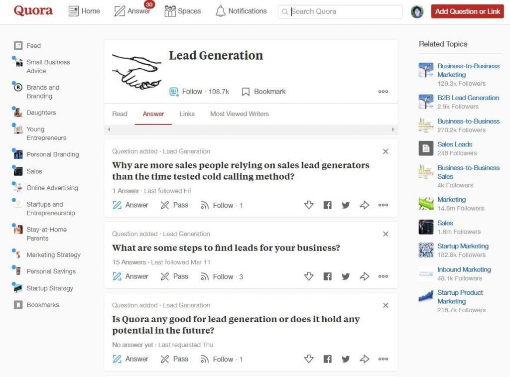Image resolution: width=510 pixels, height=377 pixels.
Task: Open Spaces from the top bar
Action: pyautogui.click(x=182, y=11)
